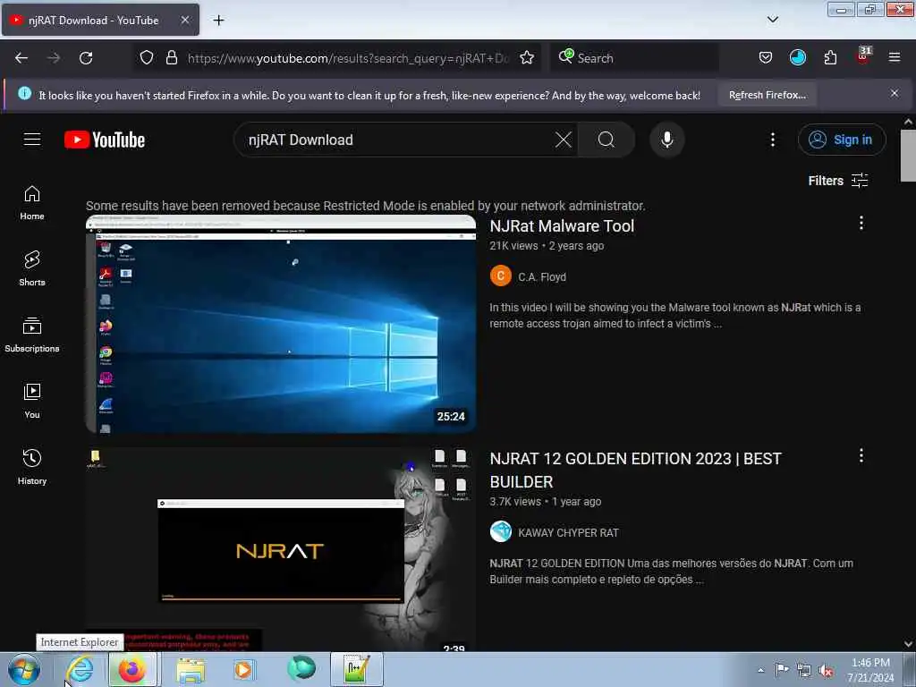Open You in YouTube sidebar
The height and width of the screenshot is (687, 916).
32,401
